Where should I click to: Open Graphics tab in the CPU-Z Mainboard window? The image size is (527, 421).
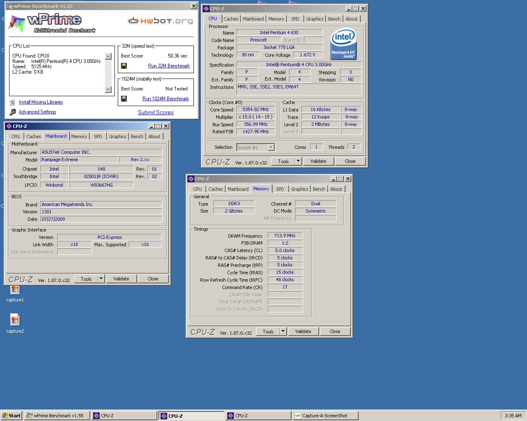(118, 136)
